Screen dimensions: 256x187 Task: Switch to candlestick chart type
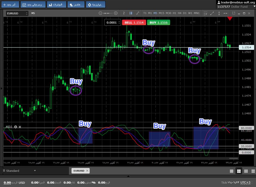click(131, 13)
